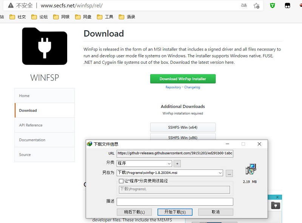Click the disabled 下载\Programs\ path field
This screenshot has height=223, width=302.
click(x=174, y=189)
